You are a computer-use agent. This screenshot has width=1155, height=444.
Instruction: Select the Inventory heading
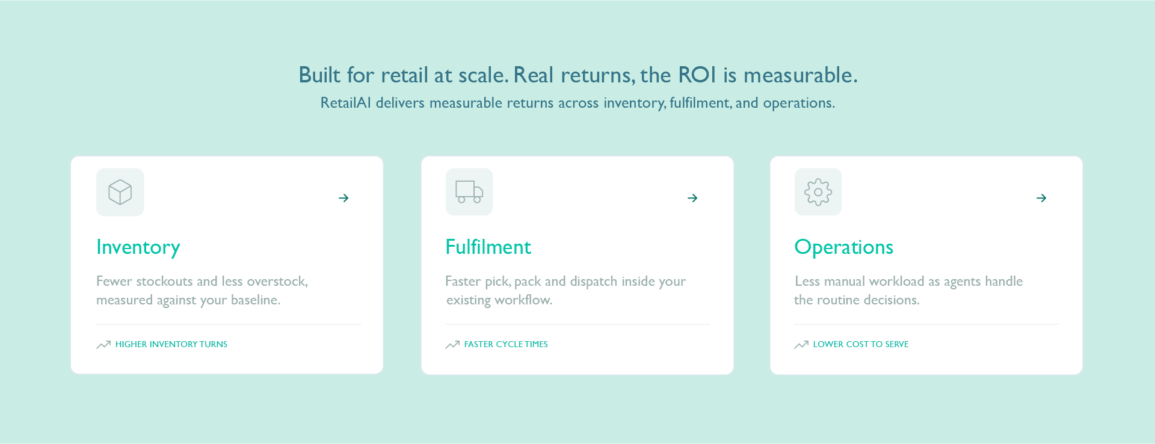tap(138, 247)
